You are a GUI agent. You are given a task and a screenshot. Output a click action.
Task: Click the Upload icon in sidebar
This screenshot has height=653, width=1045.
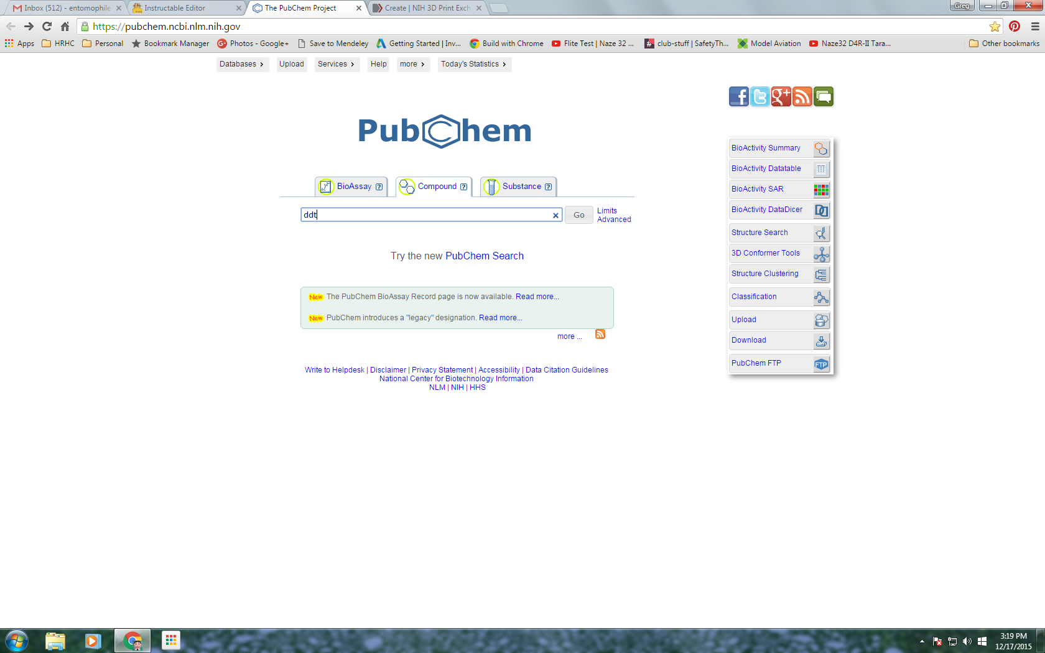tap(821, 320)
